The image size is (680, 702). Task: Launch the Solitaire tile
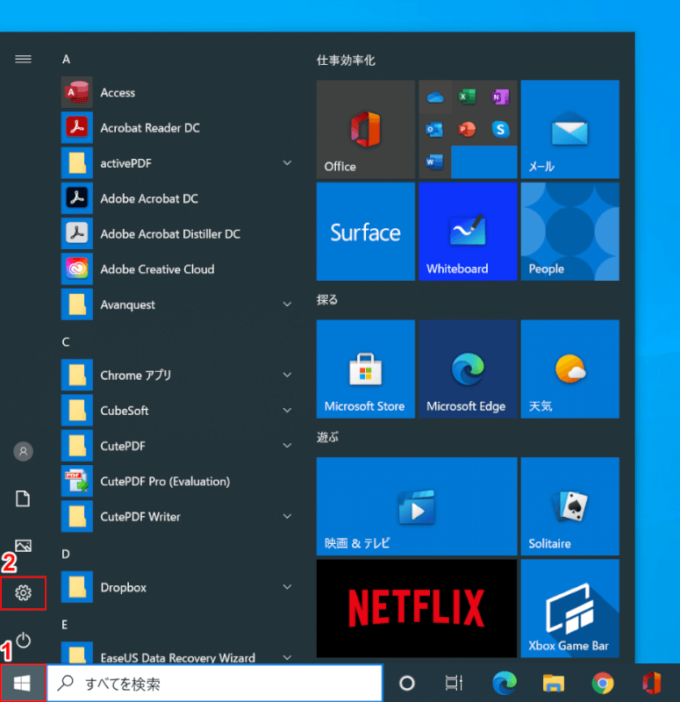pyautogui.click(x=570, y=506)
